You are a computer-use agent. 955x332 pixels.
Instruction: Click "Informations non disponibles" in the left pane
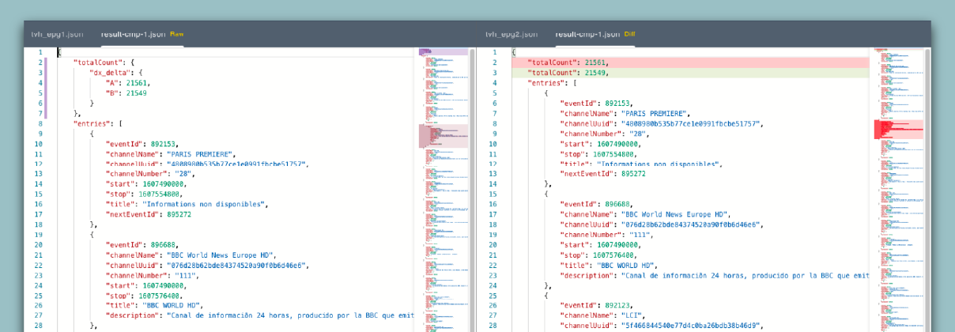(x=204, y=204)
